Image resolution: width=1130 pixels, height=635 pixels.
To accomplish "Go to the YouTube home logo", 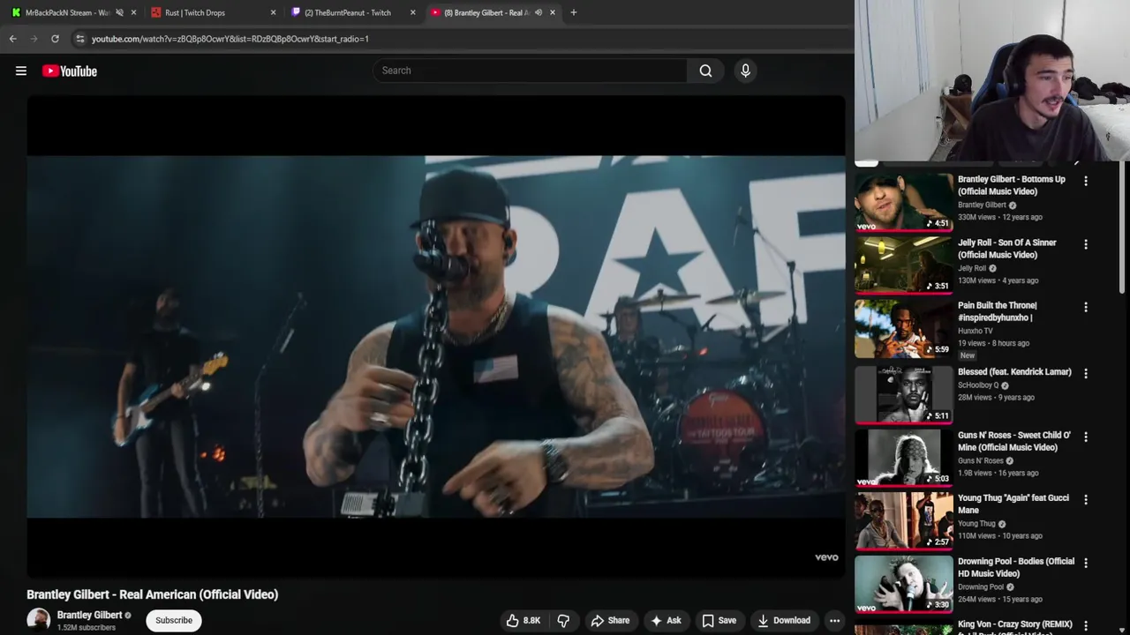I will pos(70,71).
